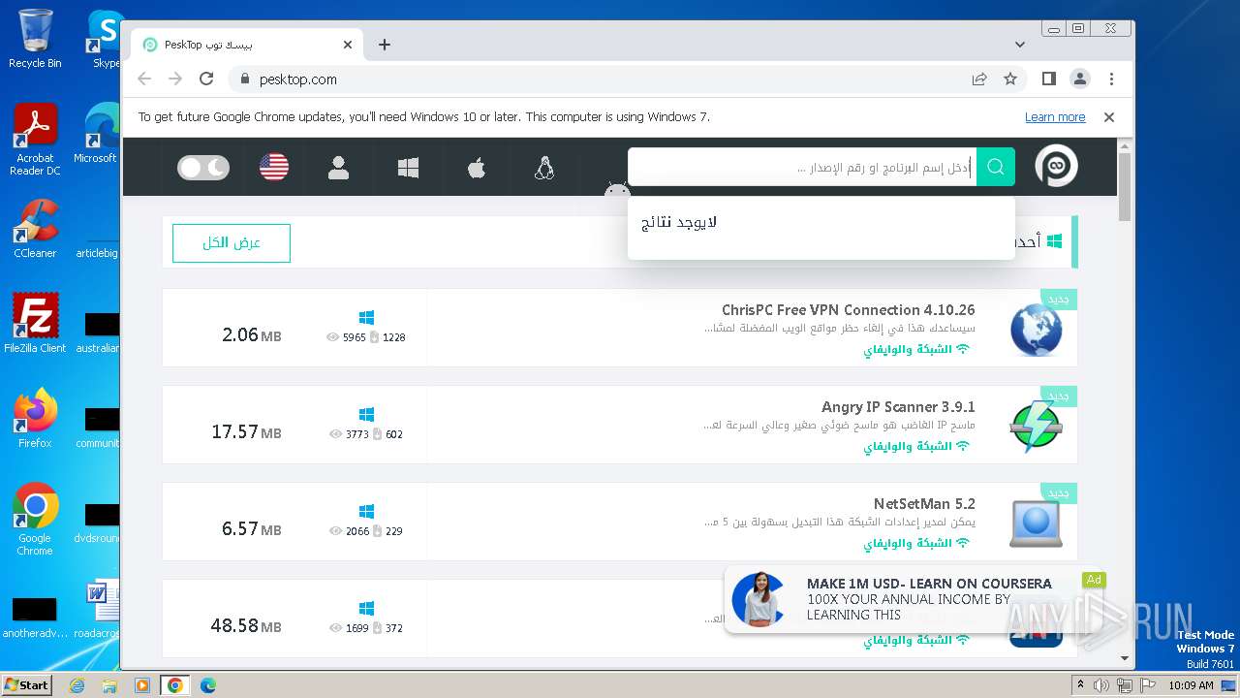
Task: Click the PeskTop logo icon in the header
Action: 1056,167
